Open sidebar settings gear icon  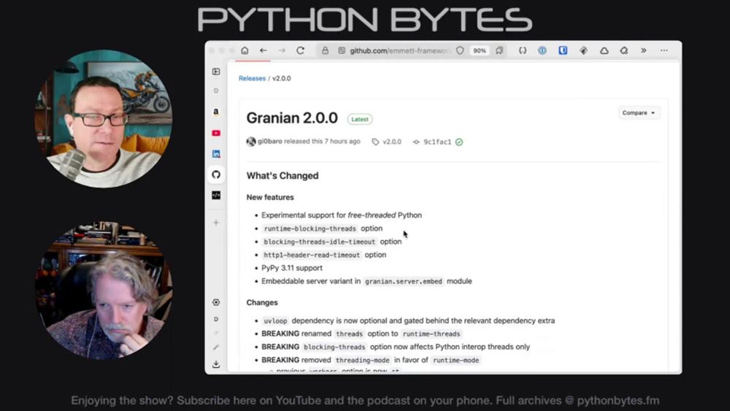coord(216,302)
